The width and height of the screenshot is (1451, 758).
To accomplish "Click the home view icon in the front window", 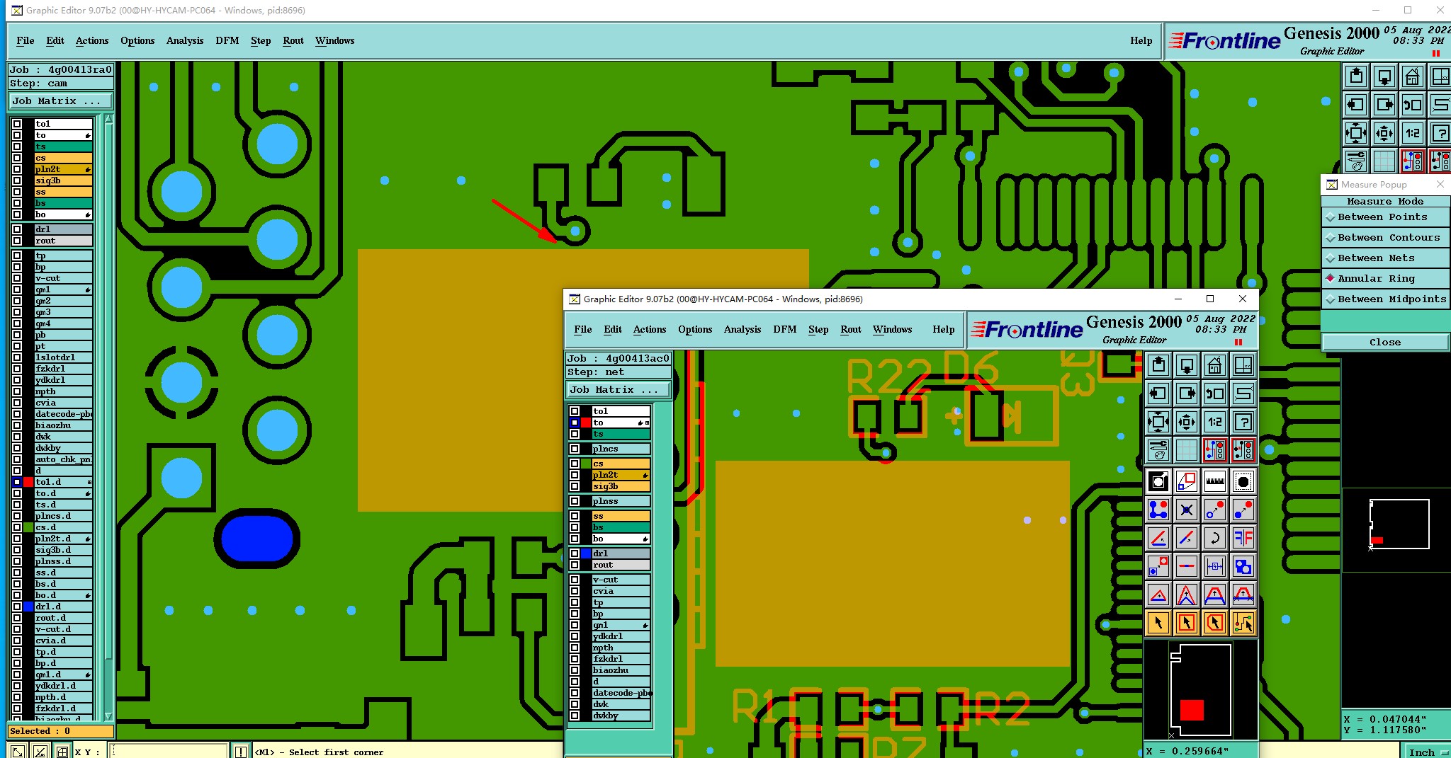I will [1215, 365].
